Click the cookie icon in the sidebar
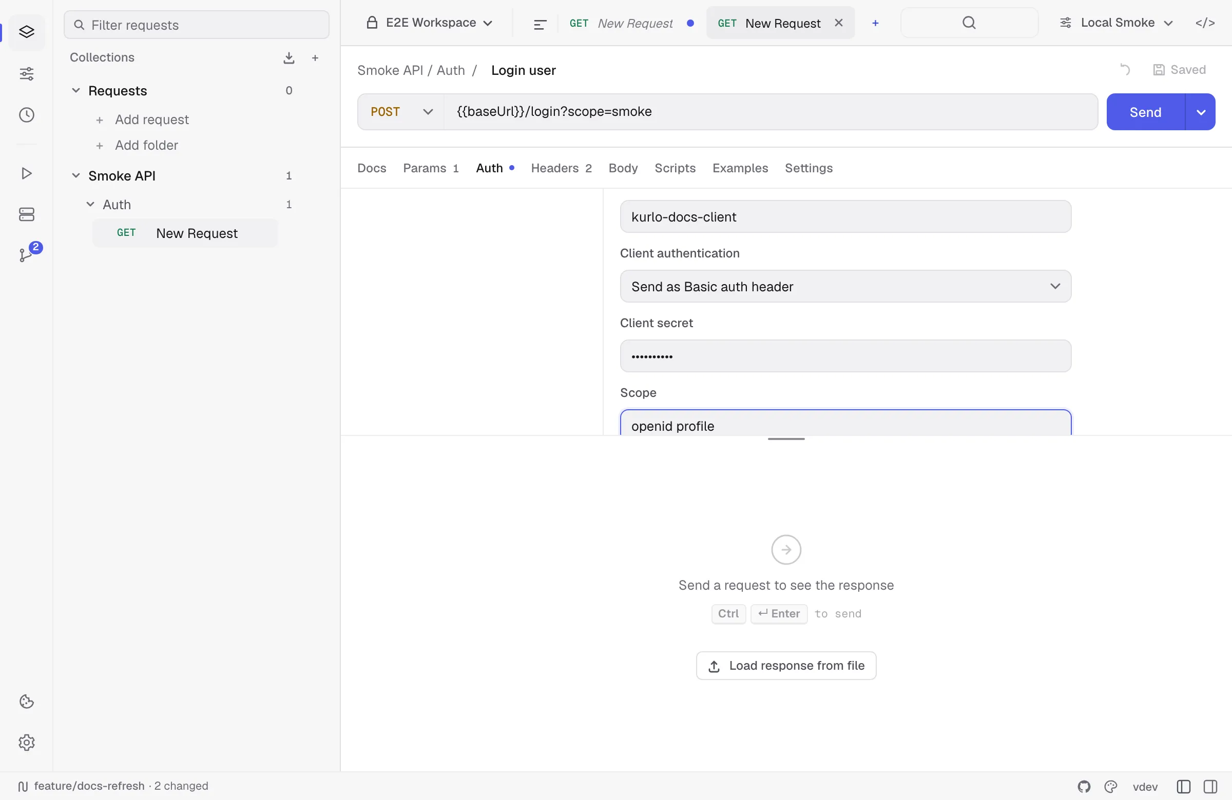 [x=26, y=702]
